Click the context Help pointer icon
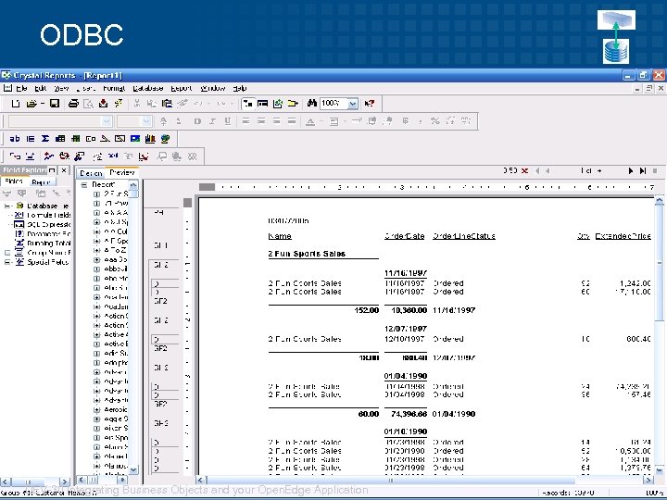Viewport: 667px width, 500px height. pos(370,104)
